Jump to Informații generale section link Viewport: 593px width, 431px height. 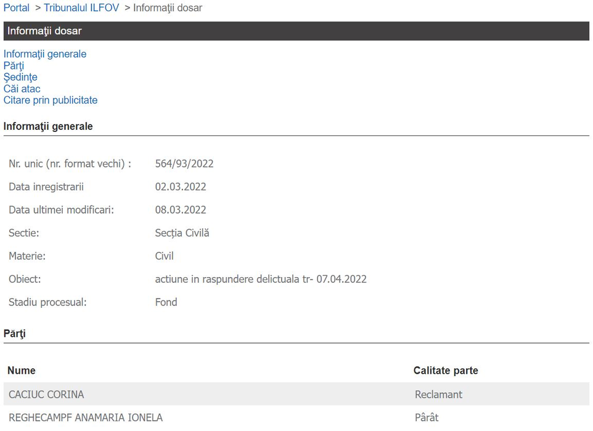point(45,54)
